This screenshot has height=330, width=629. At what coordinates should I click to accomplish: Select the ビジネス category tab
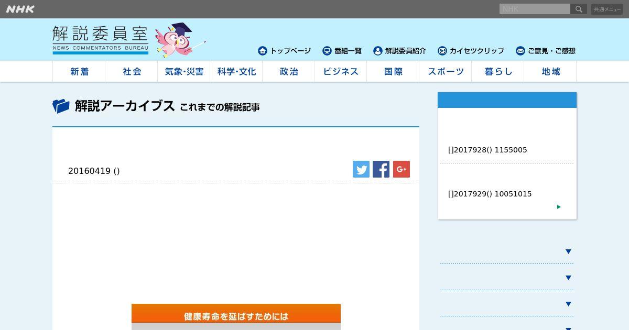(341, 71)
